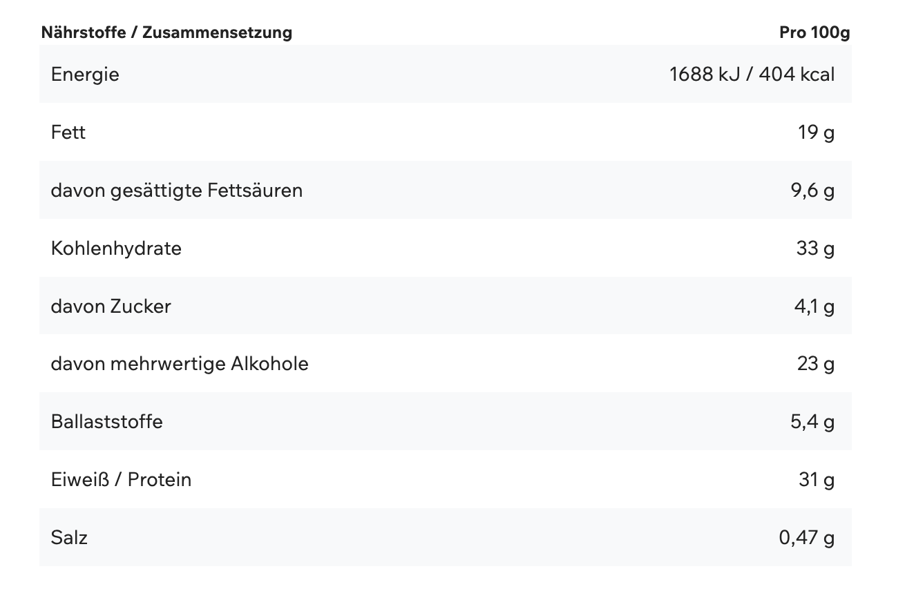Click the "Eiweiß / Protein" label
This screenshot has height=609, width=905.
121,479
